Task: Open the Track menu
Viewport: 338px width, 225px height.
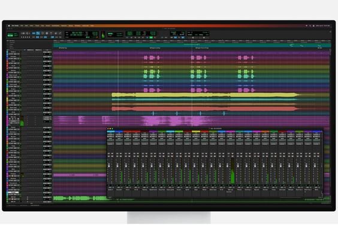Action: click(37, 26)
